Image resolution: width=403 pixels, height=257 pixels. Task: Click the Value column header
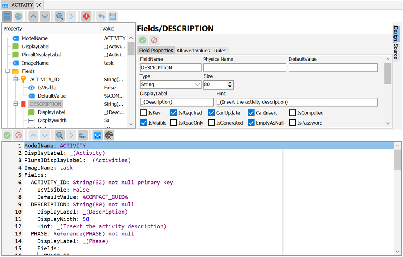114,29
